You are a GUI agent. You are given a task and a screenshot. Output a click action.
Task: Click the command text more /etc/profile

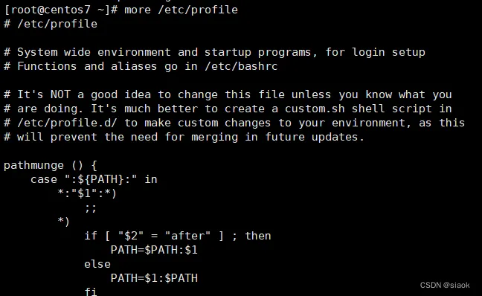181,10
